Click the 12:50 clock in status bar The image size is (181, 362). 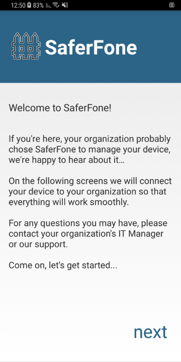click(18, 5)
